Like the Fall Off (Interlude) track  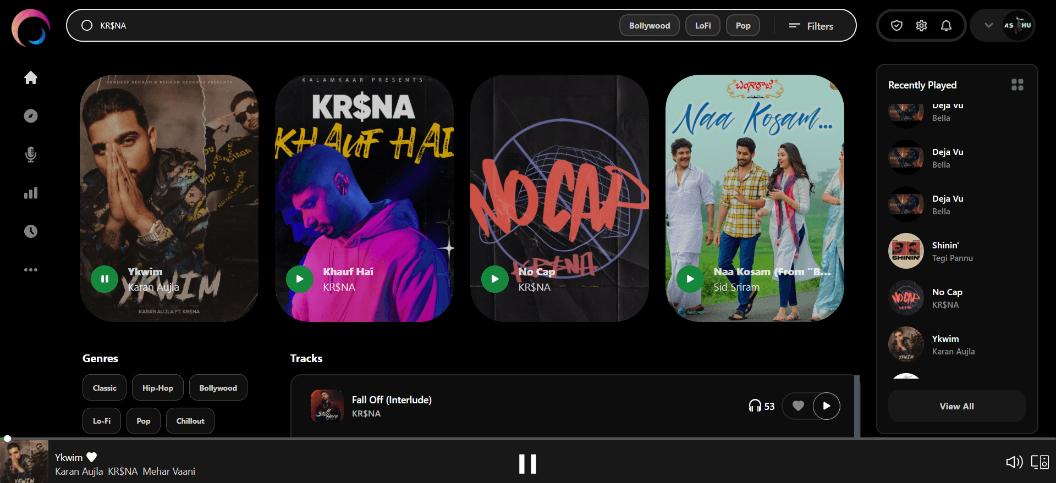(798, 406)
